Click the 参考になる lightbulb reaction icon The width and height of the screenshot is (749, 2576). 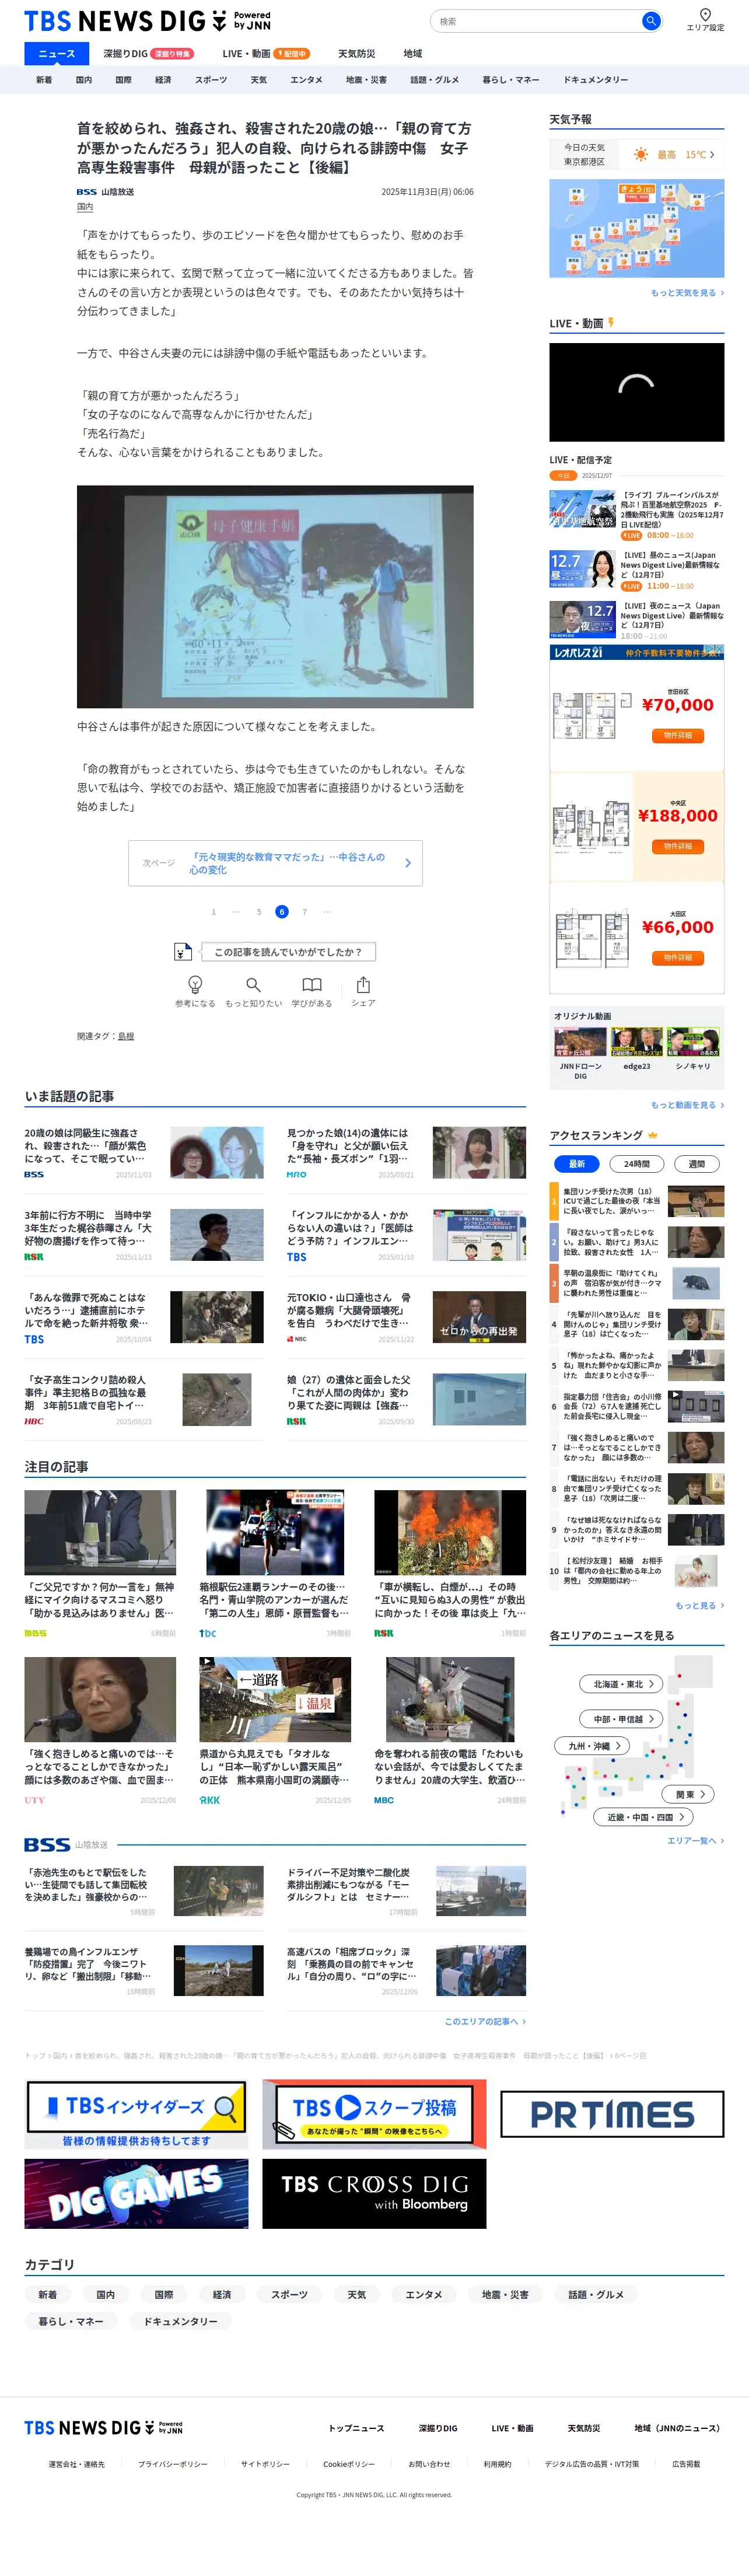point(195,984)
